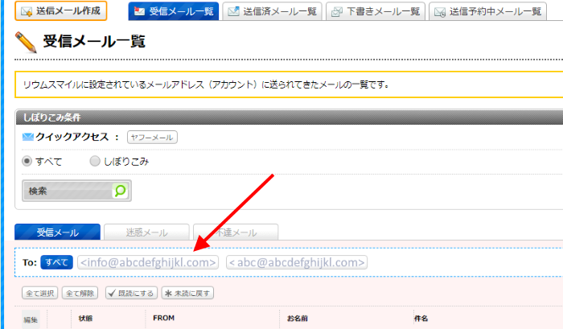
Task: Click the checkmark icon on 既読にする
Action: pos(112,293)
